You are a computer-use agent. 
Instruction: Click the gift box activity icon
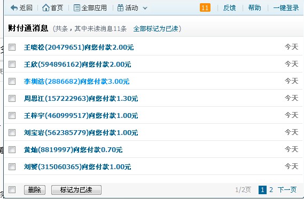tap(120, 8)
